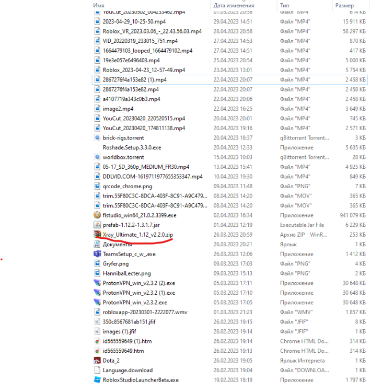Click the id565559649 (1).htm Chrome icon

97,341
